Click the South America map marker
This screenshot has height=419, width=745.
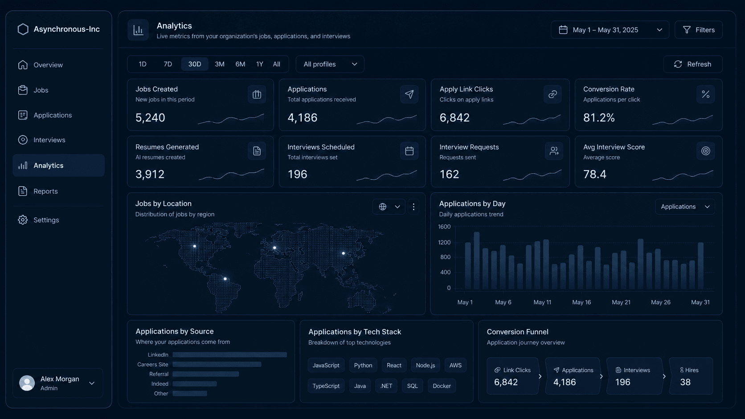(225, 279)
